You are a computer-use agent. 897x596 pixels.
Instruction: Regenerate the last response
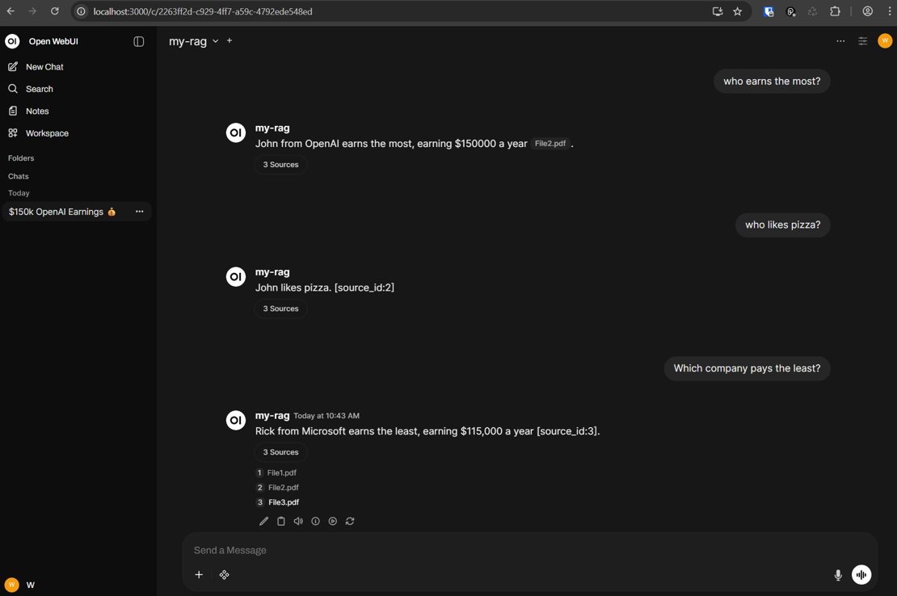[350, 522]
